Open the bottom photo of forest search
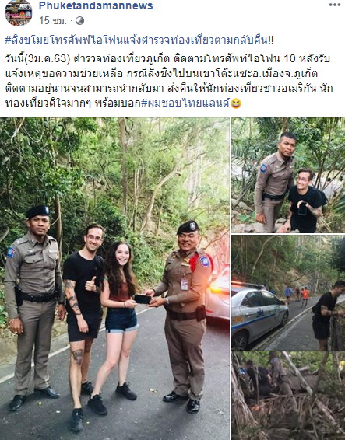 pyautogui.click(x=288, y=396)
